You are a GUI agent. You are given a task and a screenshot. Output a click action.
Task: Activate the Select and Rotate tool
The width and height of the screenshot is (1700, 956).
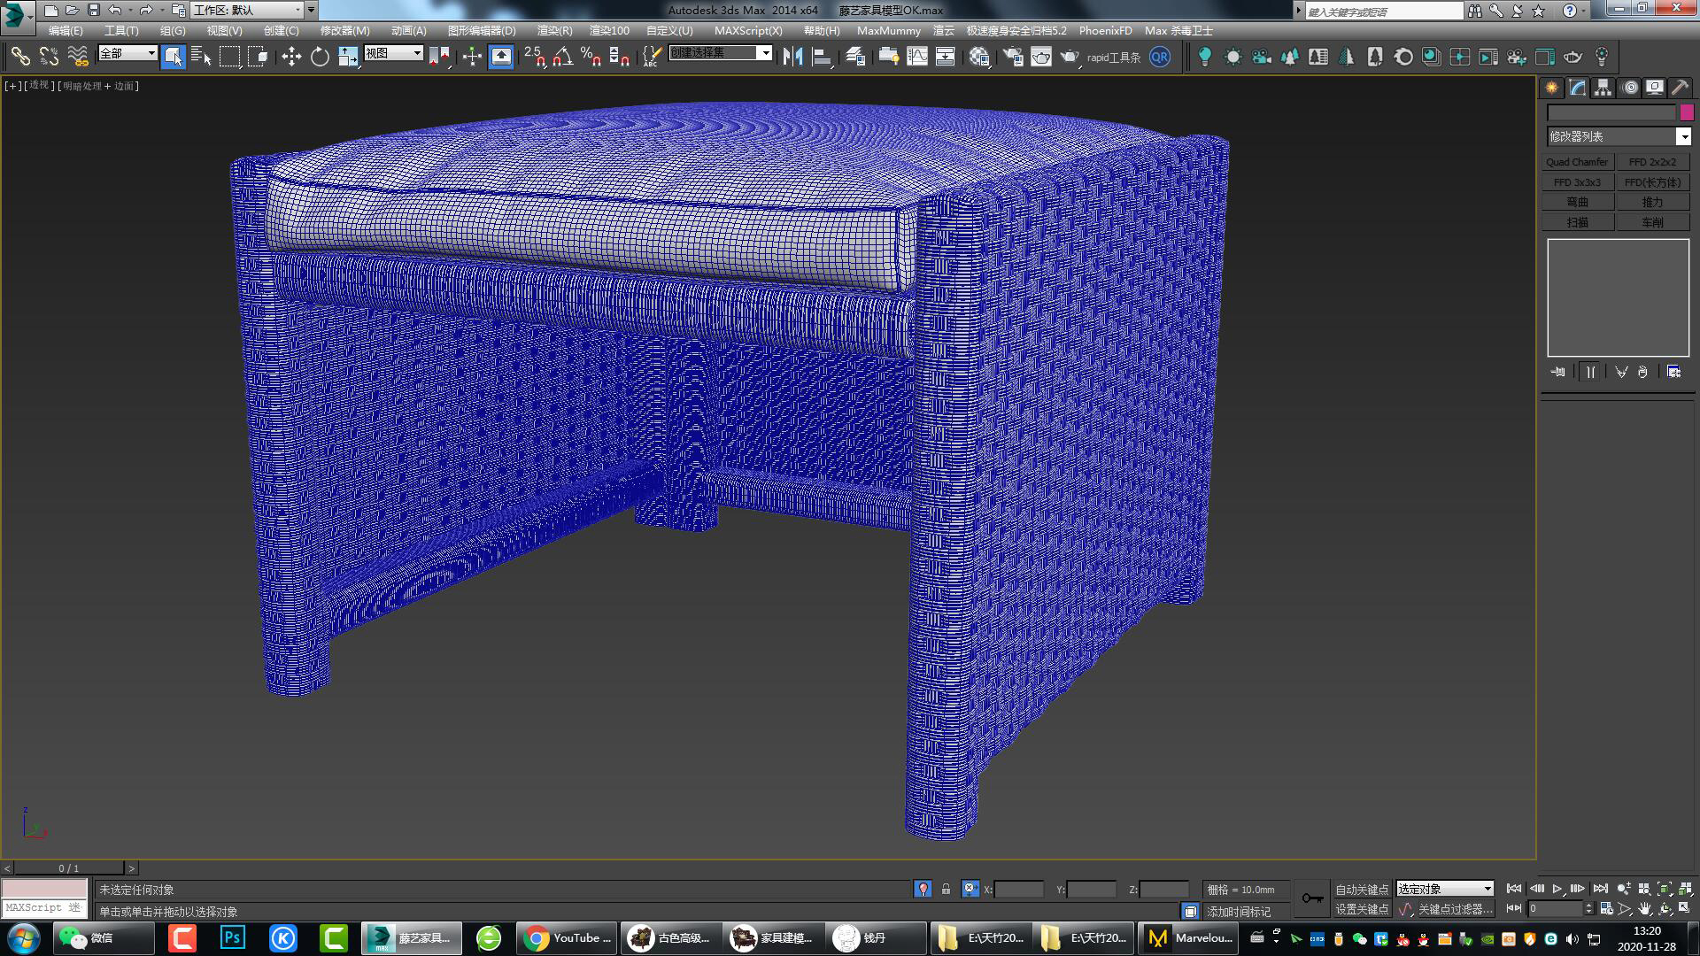(319, 56)
